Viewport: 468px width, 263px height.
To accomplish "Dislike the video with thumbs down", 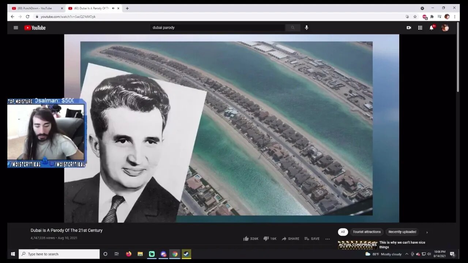I will (270, 239).
